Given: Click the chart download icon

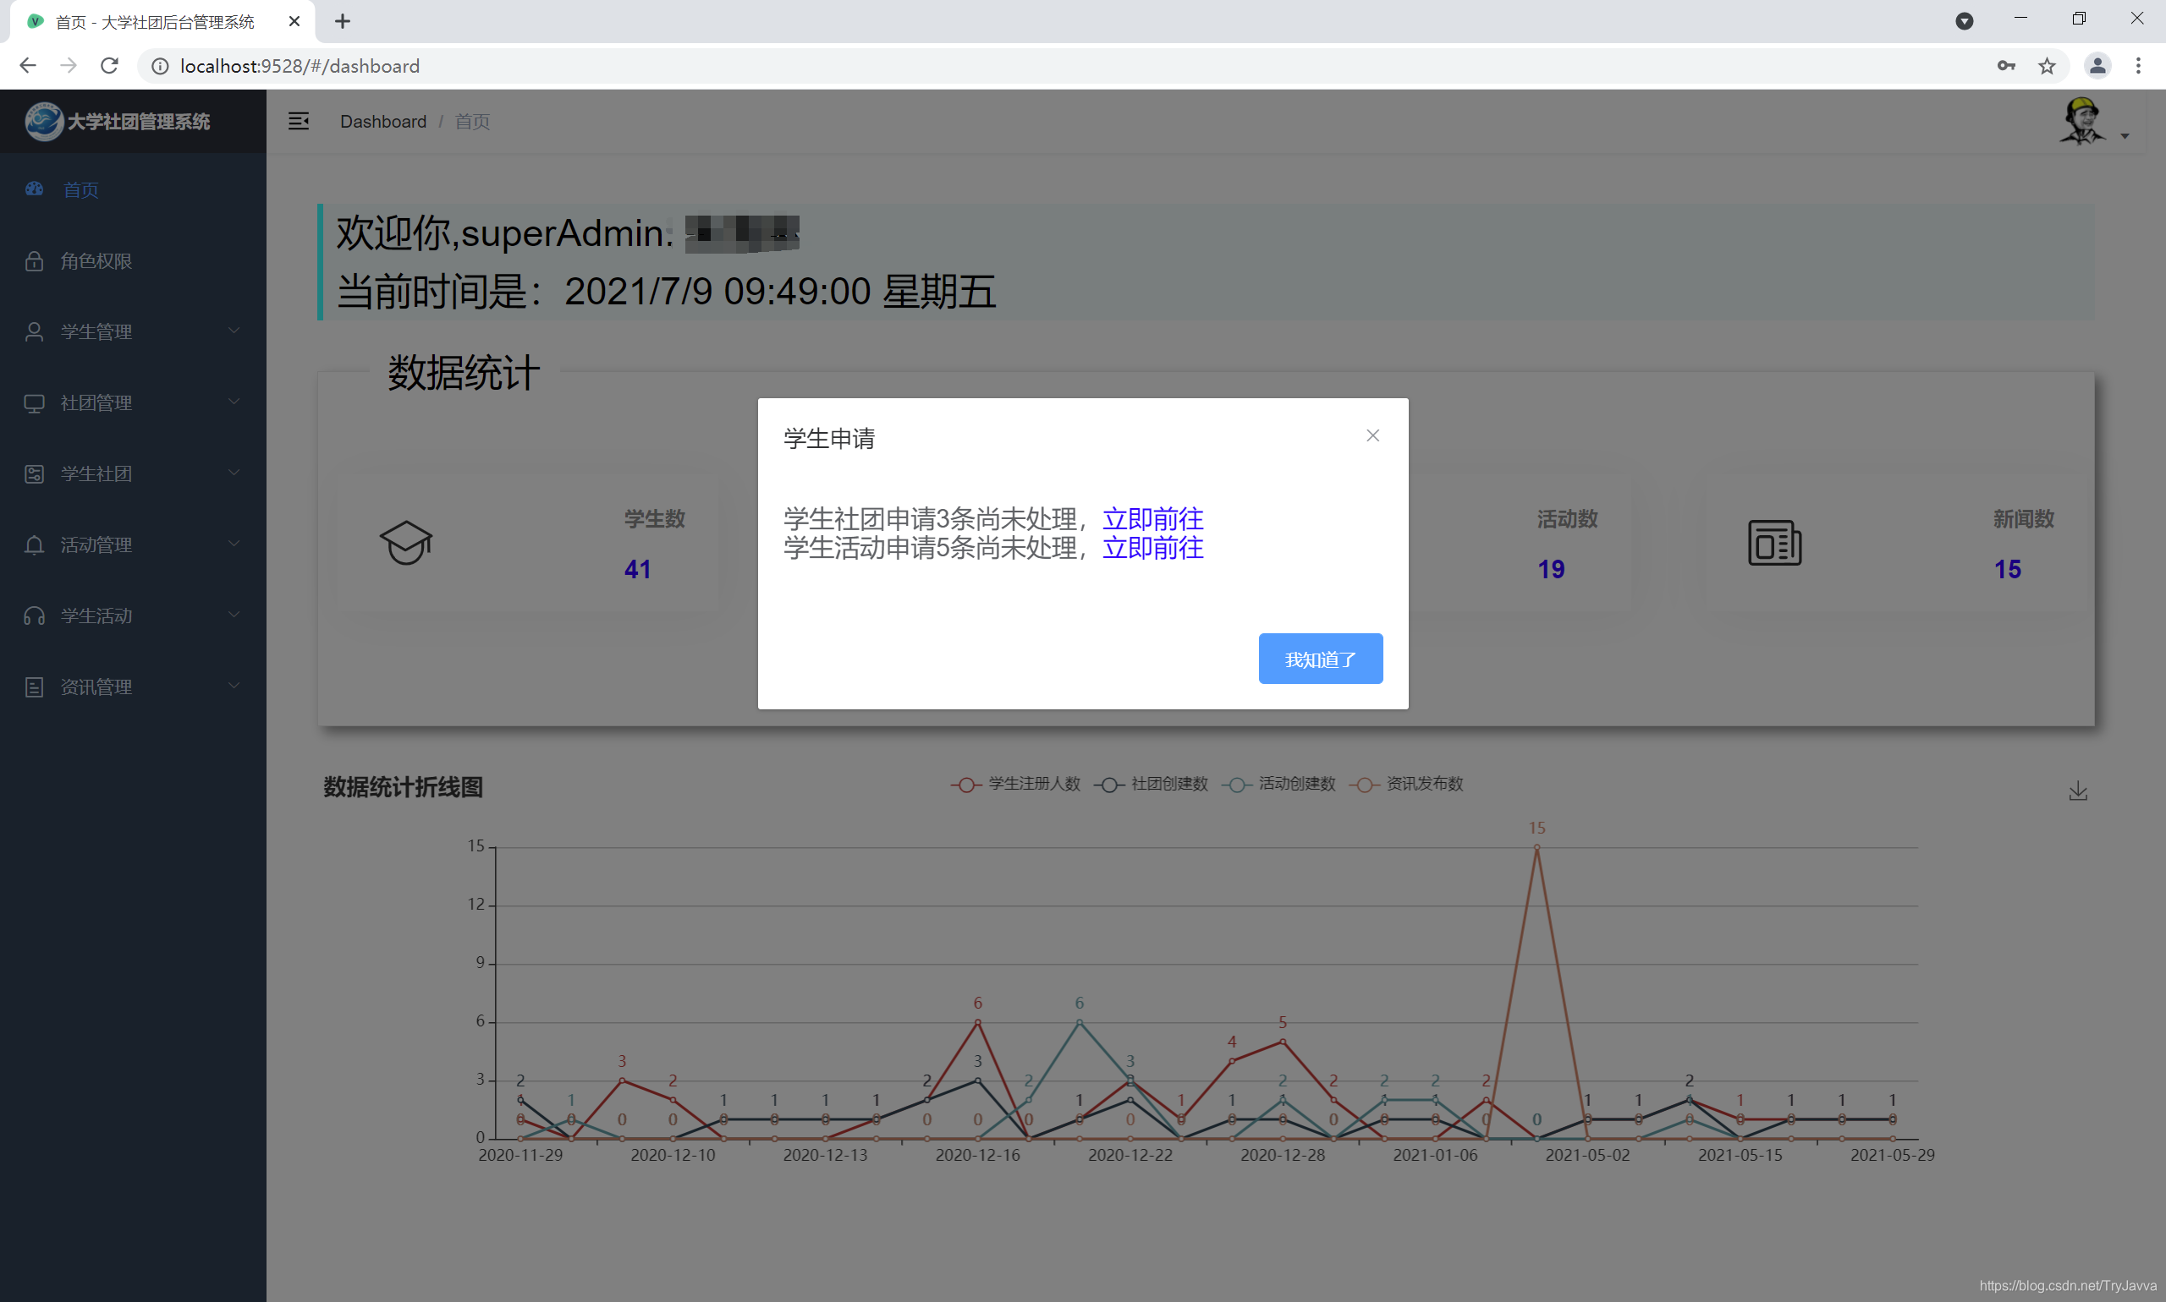Looking at the screenshot, I should (x=2077, y=791).
